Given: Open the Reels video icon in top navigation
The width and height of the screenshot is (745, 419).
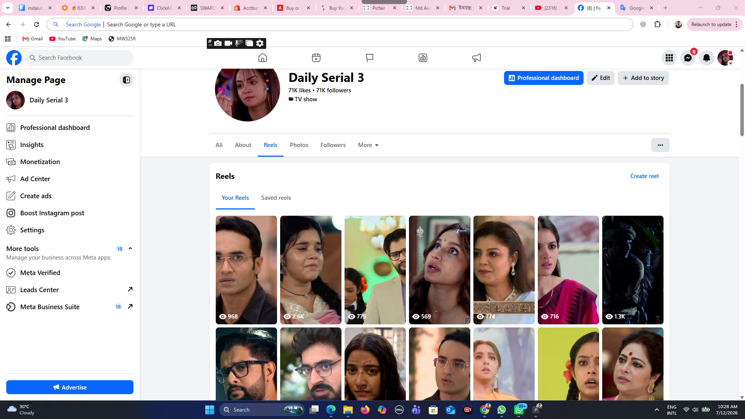Looking at the screenshot, I should click(316, 58).
